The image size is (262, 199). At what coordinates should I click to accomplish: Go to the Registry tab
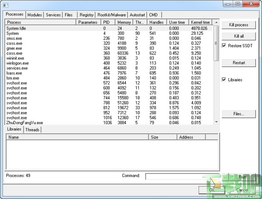(86, 15)
